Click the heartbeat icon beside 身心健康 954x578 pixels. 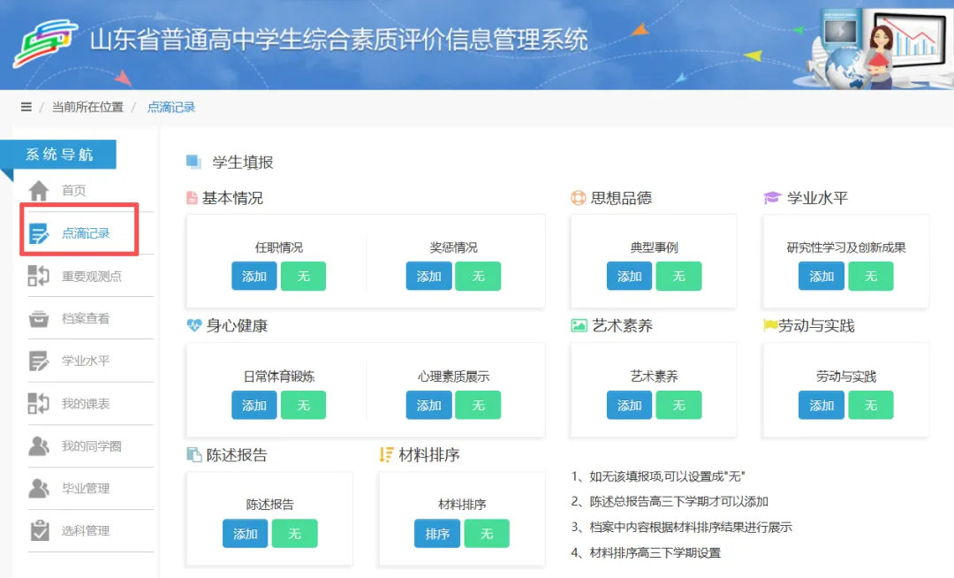tap(194, 325)
